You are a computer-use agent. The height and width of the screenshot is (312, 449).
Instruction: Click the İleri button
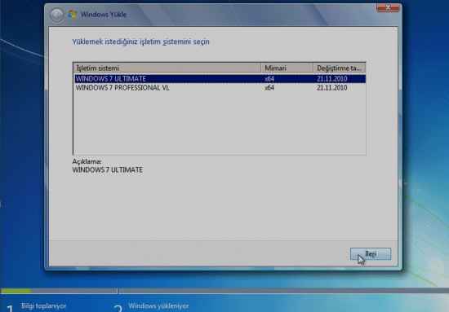click(x=371, y=253)
